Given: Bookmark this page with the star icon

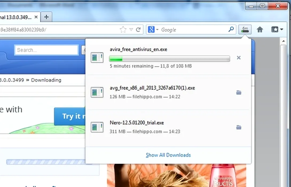Looking at the screenshot, I should pos(123,30).
